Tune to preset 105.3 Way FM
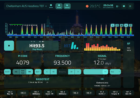Screen dimensions: 140x98 pyautogui.click(x=10, y=93)
